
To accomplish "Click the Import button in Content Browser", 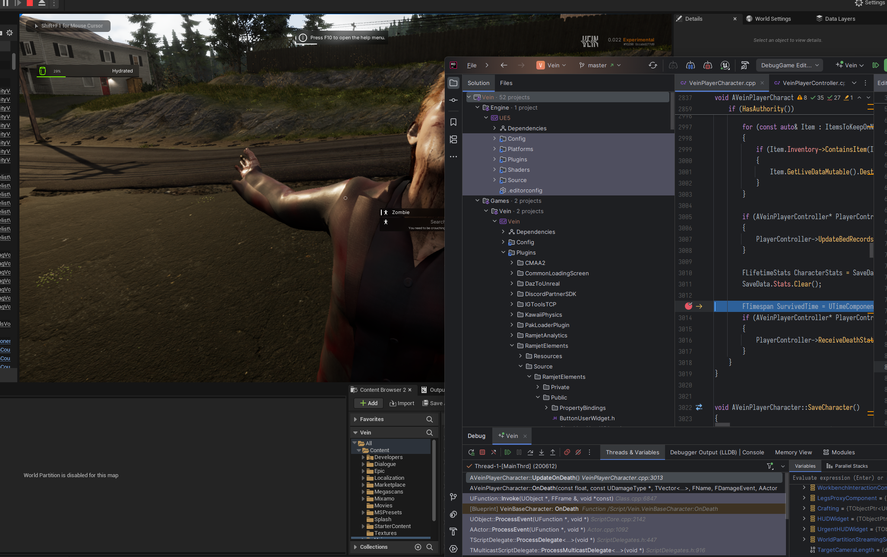I will [x=402, y=403].
